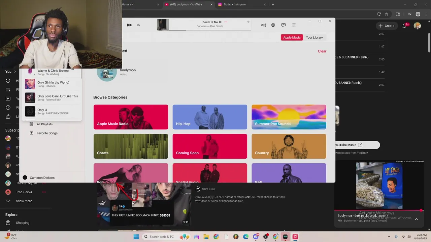This screenshot has width=431, height=242.
Task: Seek in the Death of Me progress bar
Action: (210, 30)
